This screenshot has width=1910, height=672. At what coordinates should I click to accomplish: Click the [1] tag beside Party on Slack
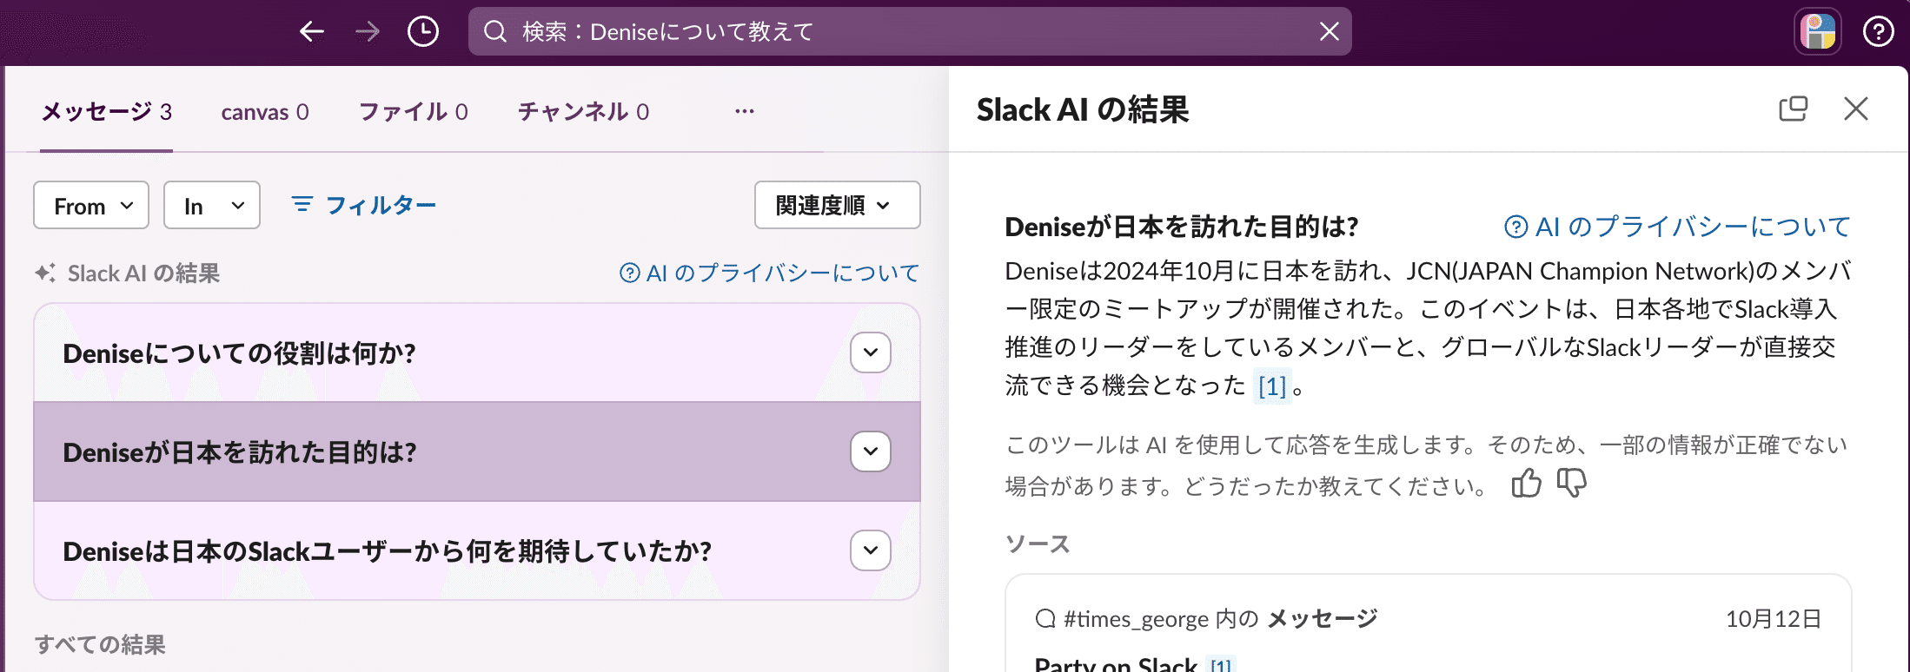[1221, 665]
